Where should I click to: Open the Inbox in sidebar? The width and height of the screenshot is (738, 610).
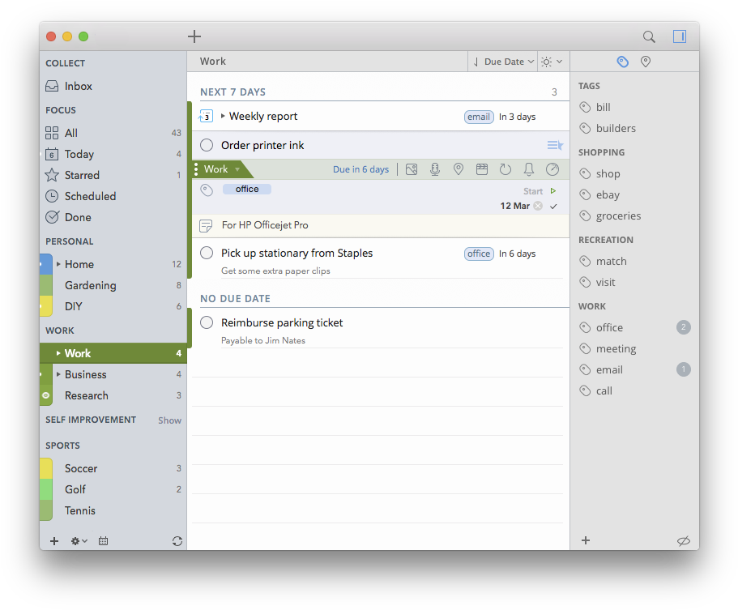pos(78,86)
